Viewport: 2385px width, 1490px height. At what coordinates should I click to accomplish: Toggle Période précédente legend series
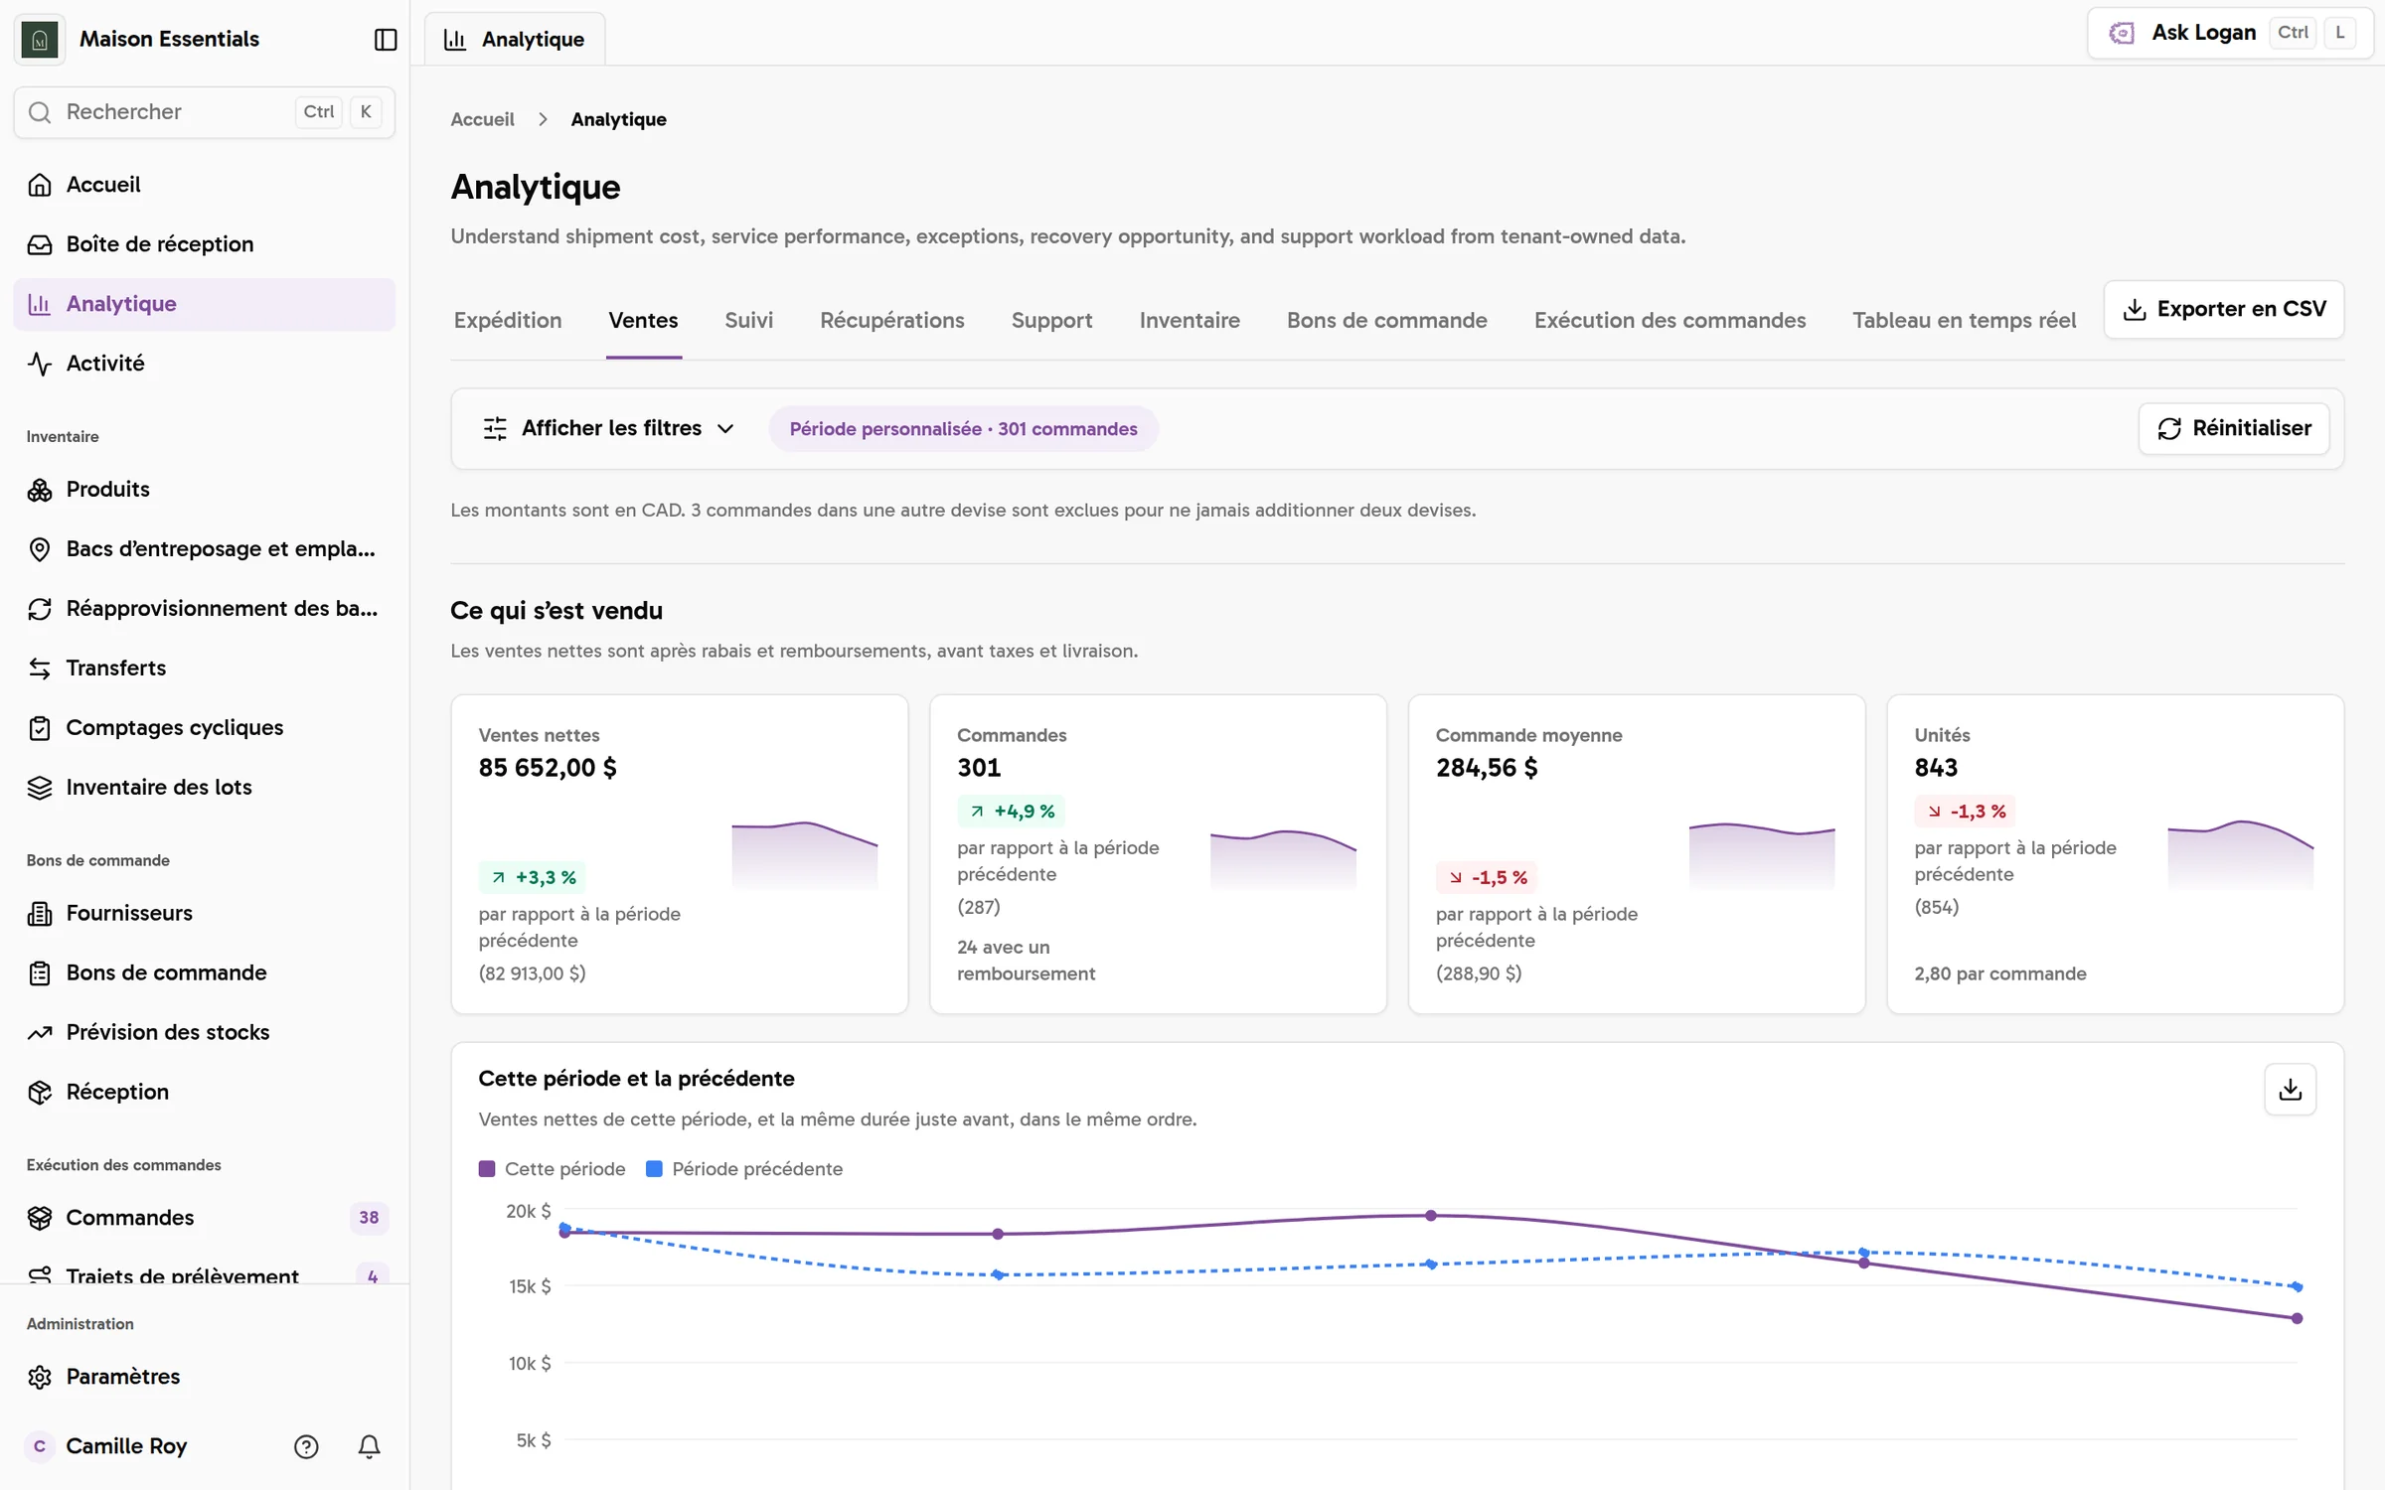[x=744, y=1169]
